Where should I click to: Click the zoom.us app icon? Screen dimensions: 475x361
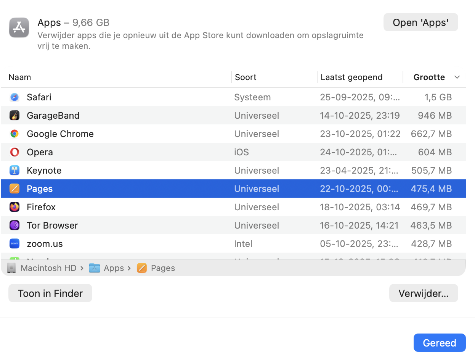pos(14,243)
